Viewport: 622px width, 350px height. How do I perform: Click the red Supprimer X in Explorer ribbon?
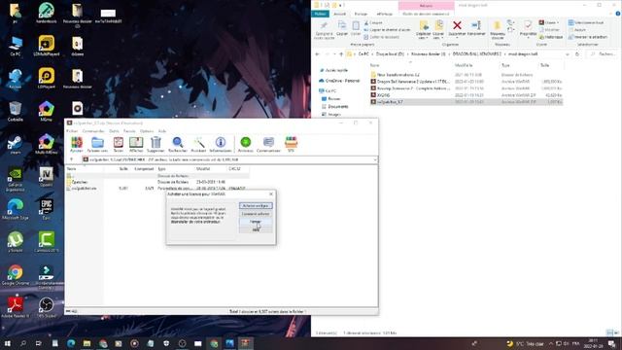(x=457, y=25)
